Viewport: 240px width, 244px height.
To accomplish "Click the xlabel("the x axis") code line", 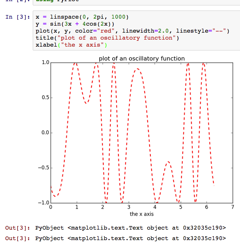I will (x=71, y=45).
